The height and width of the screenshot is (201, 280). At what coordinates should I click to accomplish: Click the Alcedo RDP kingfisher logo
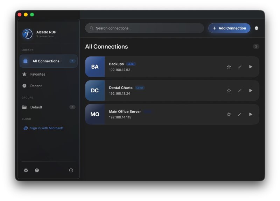coord(27,34)
